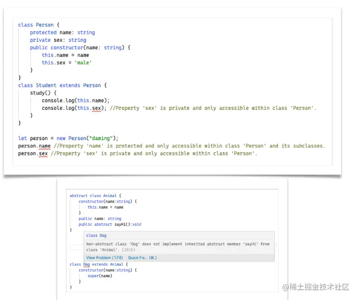The width and height of the screenshot is (358, 300).
Task: Click underlined 'Dog' in class Dog extends Animal
Action: click(86, 264)
